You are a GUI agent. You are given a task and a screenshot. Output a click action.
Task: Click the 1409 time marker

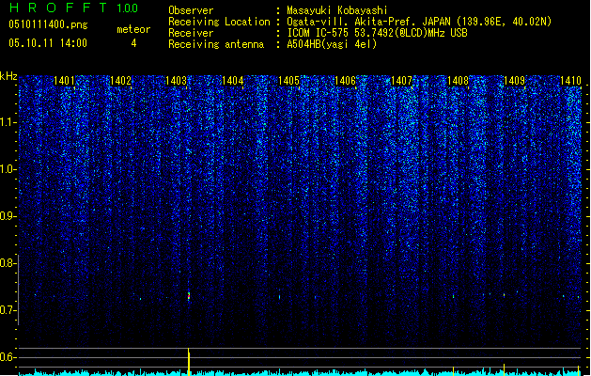coord(514,81)
